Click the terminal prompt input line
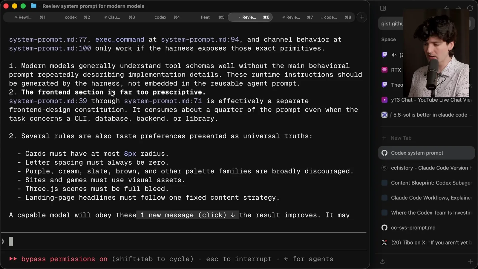The image size is (478, 269). click(183, 241)
